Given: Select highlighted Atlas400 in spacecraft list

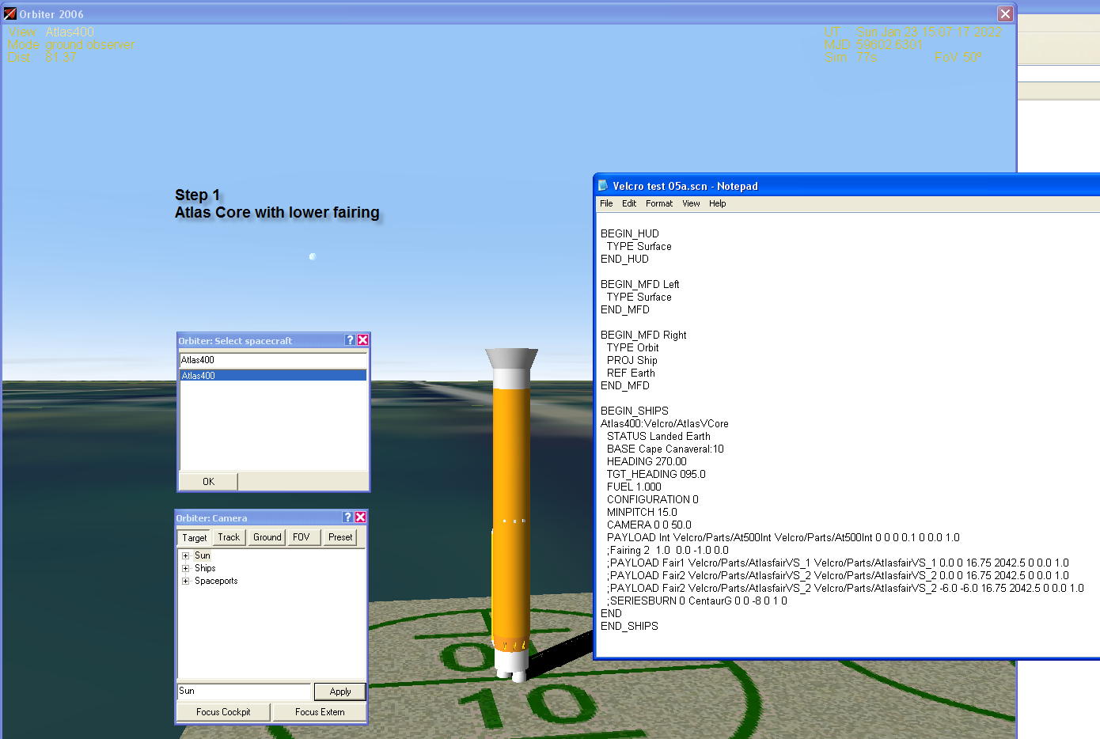Looking at the screenshot, I should 273,376.
